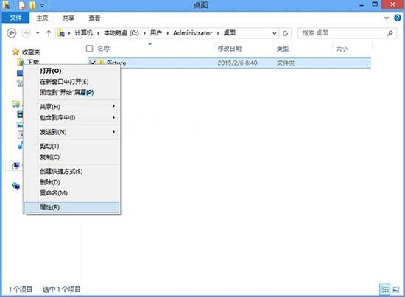The width and height of the screenshot is (405, 297).
Task: Toggle the select-all checkbox beside 名称
Action: tap(89, 49)
